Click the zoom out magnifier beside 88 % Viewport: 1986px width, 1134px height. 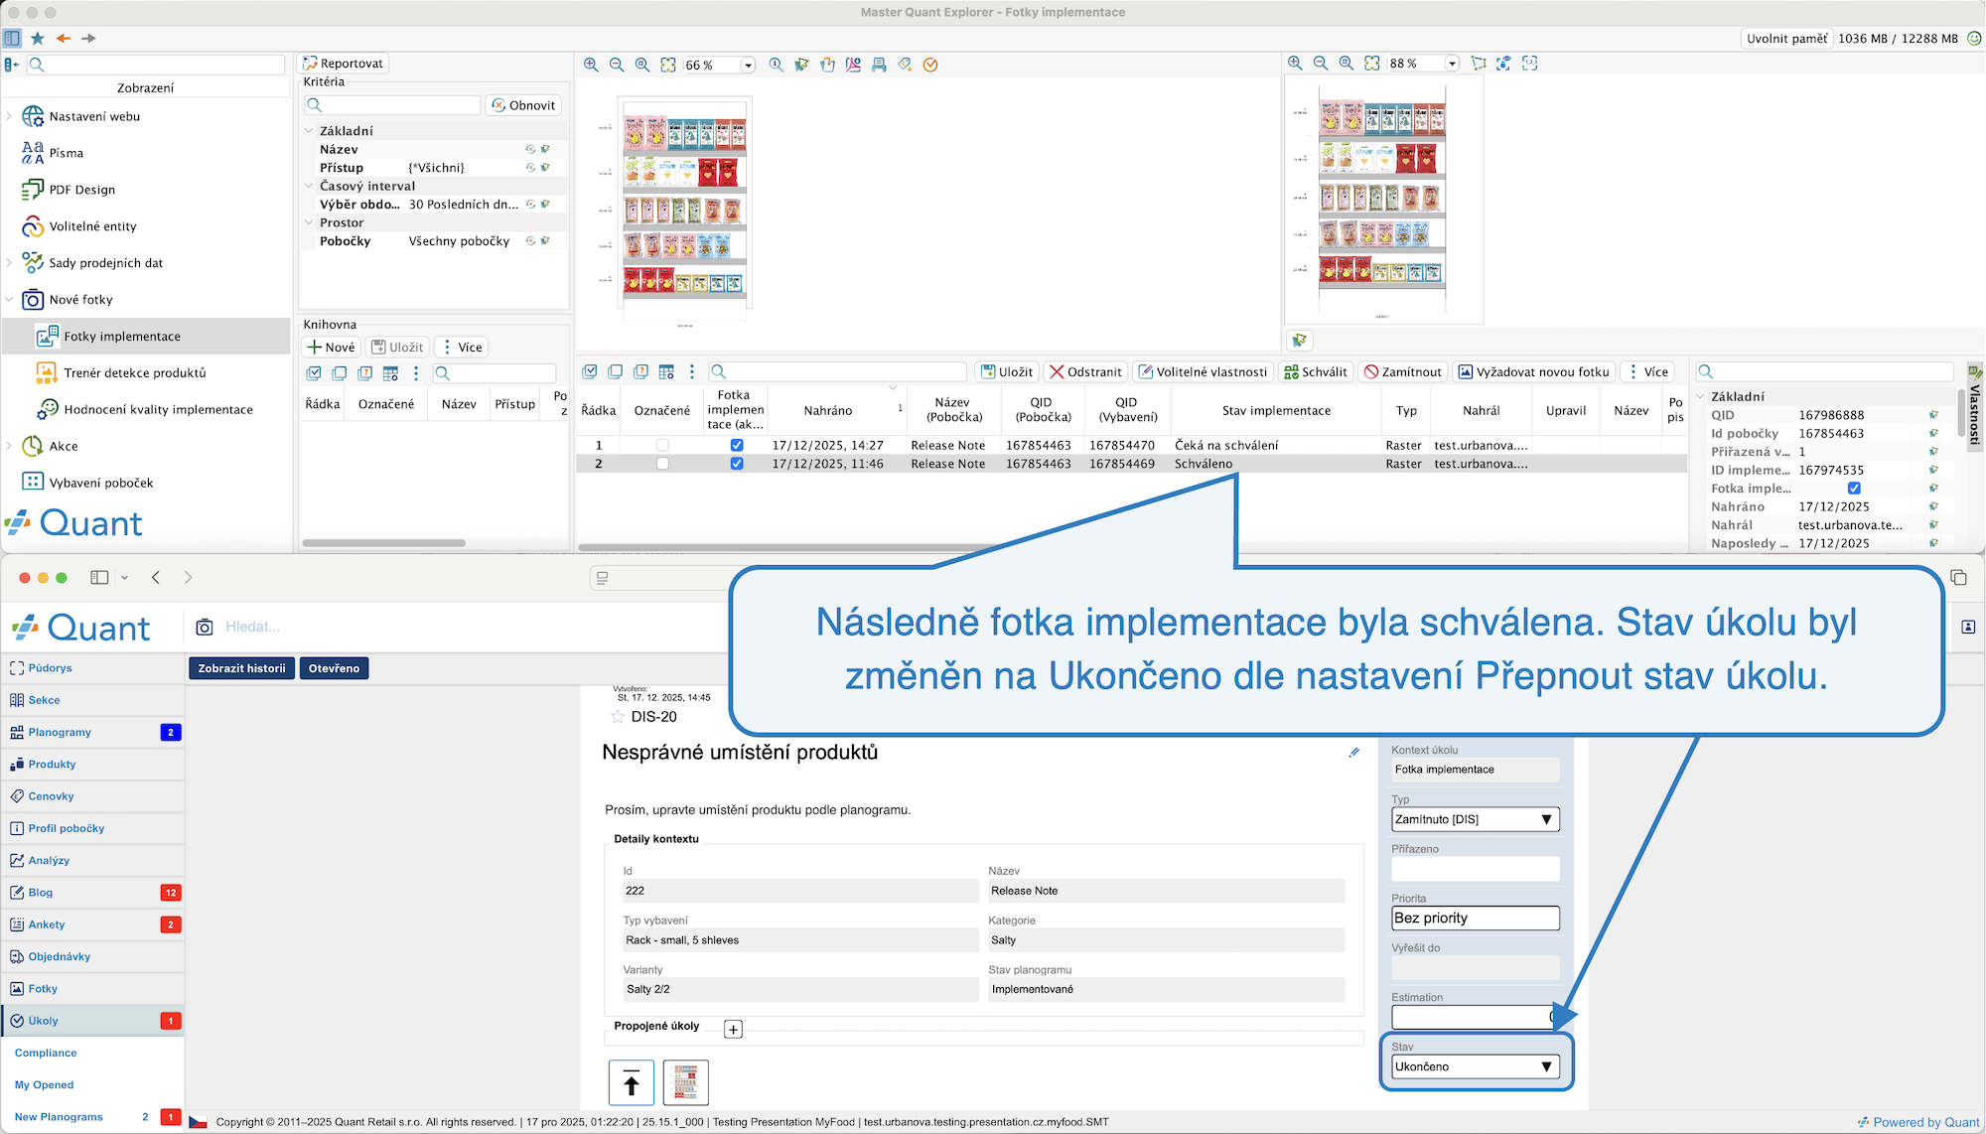pos(1321,63)
